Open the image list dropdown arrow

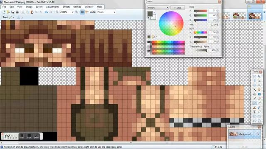pyautogui.click(x=264, y=12)
